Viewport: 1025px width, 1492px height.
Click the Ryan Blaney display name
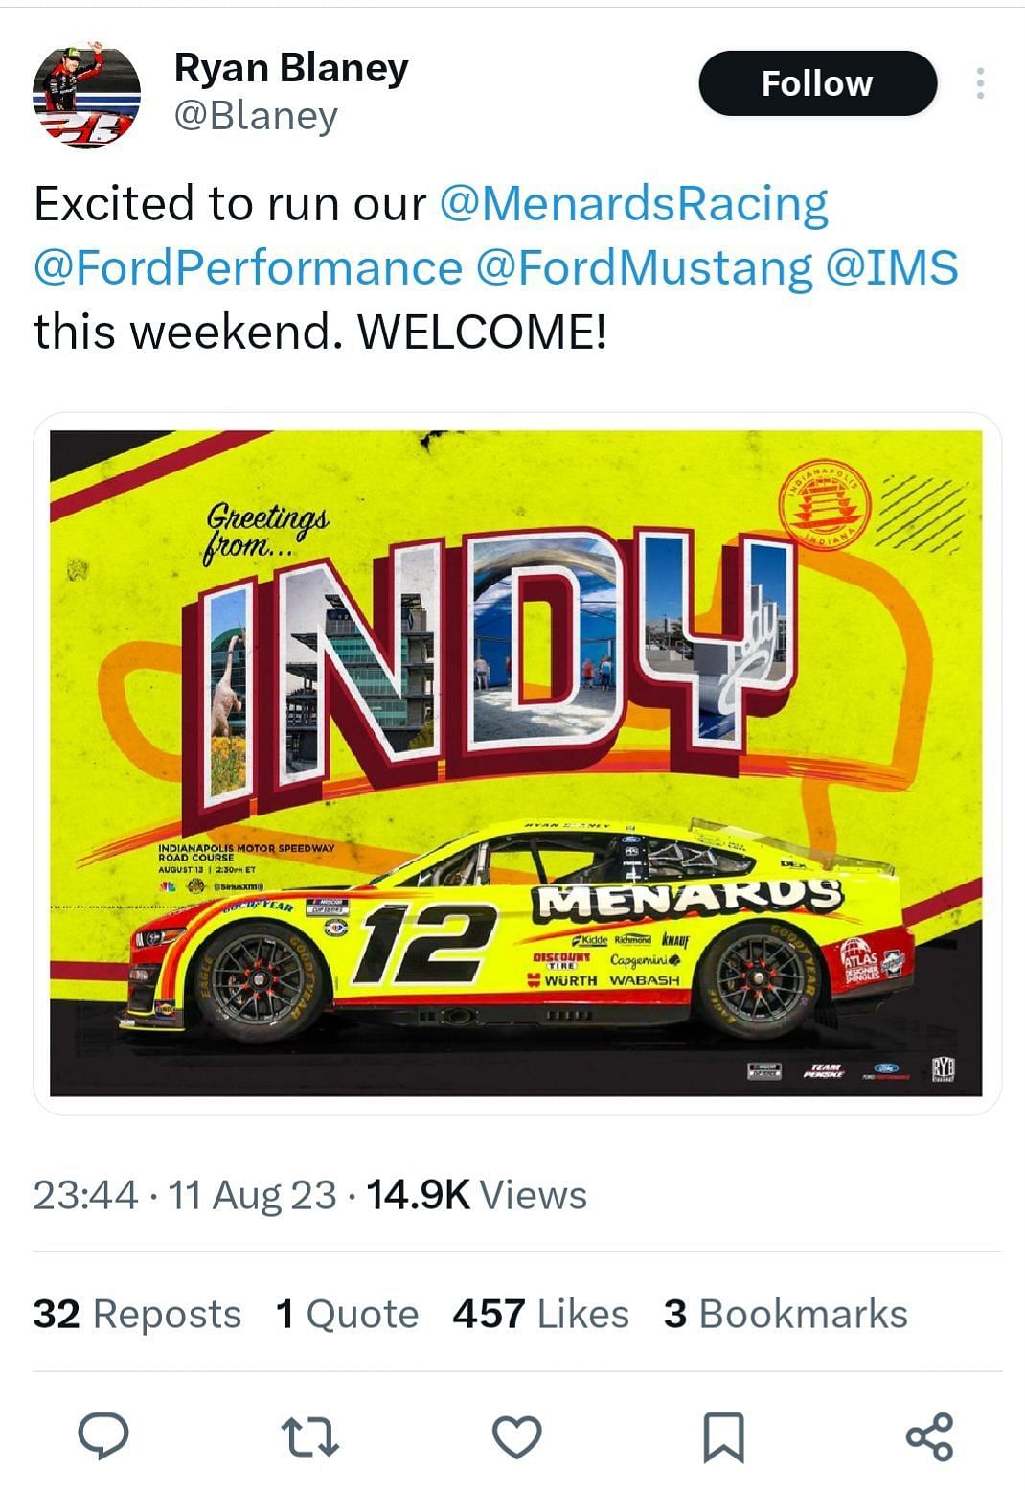(291, 68)
